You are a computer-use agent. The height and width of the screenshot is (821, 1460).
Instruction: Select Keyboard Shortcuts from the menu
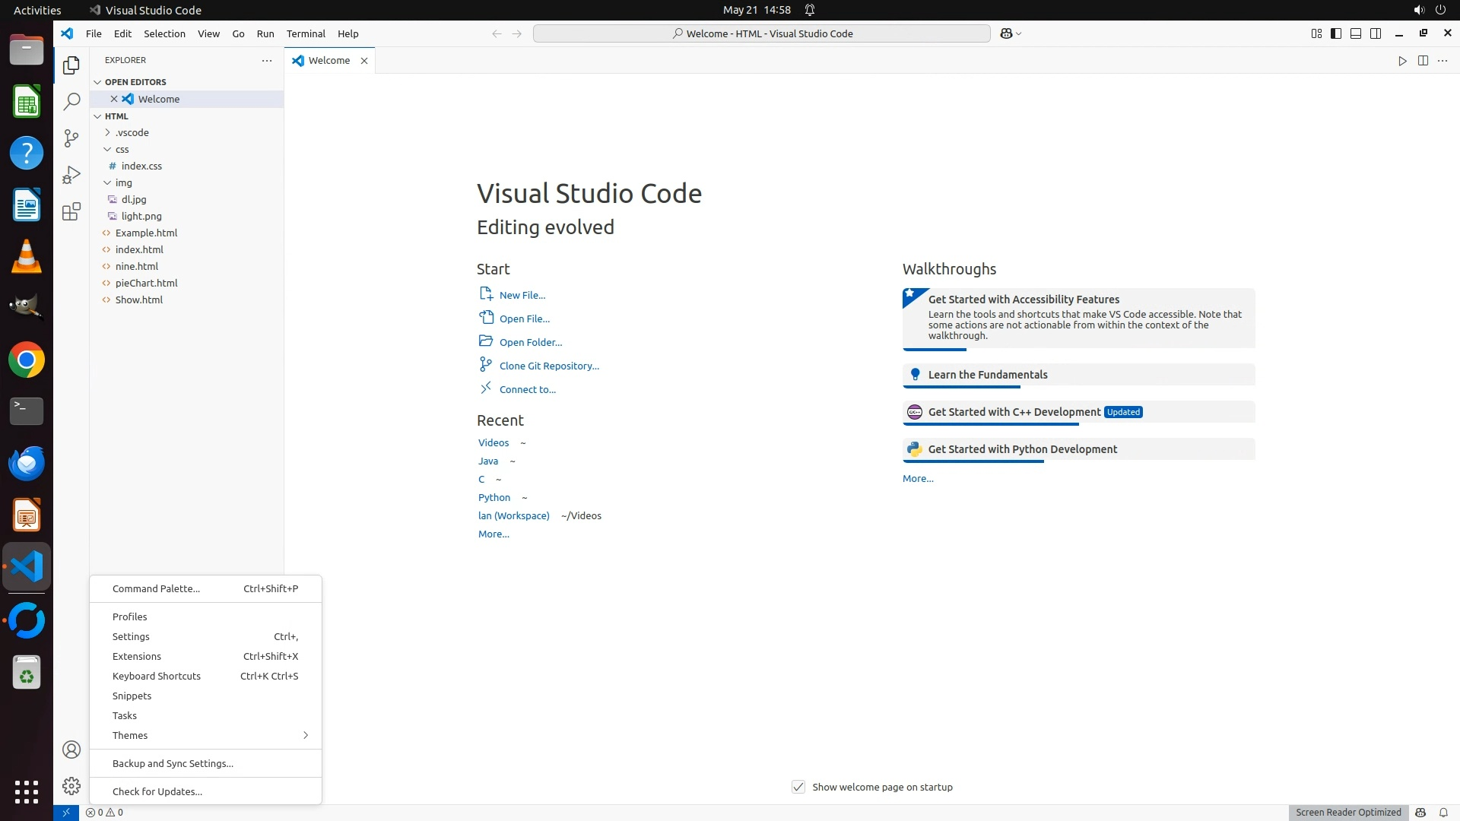point(157,676)
